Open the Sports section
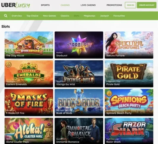Screen dimensions: 158x144 click(45, 5)
